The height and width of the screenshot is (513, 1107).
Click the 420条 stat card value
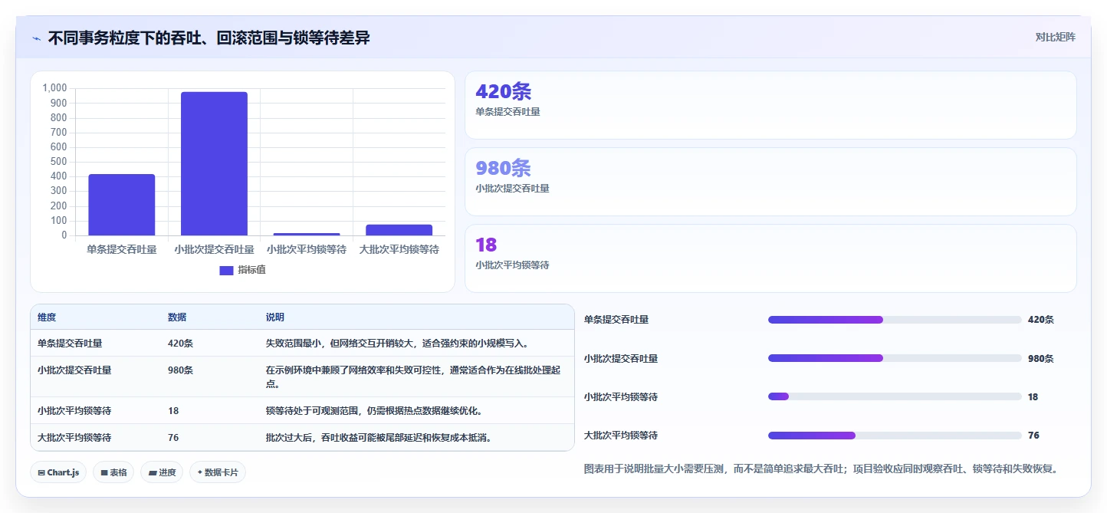[503, 91]
